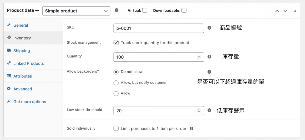Click the help icon next to Quantity
Screen dimensions: 305x140
click(209, 56)
